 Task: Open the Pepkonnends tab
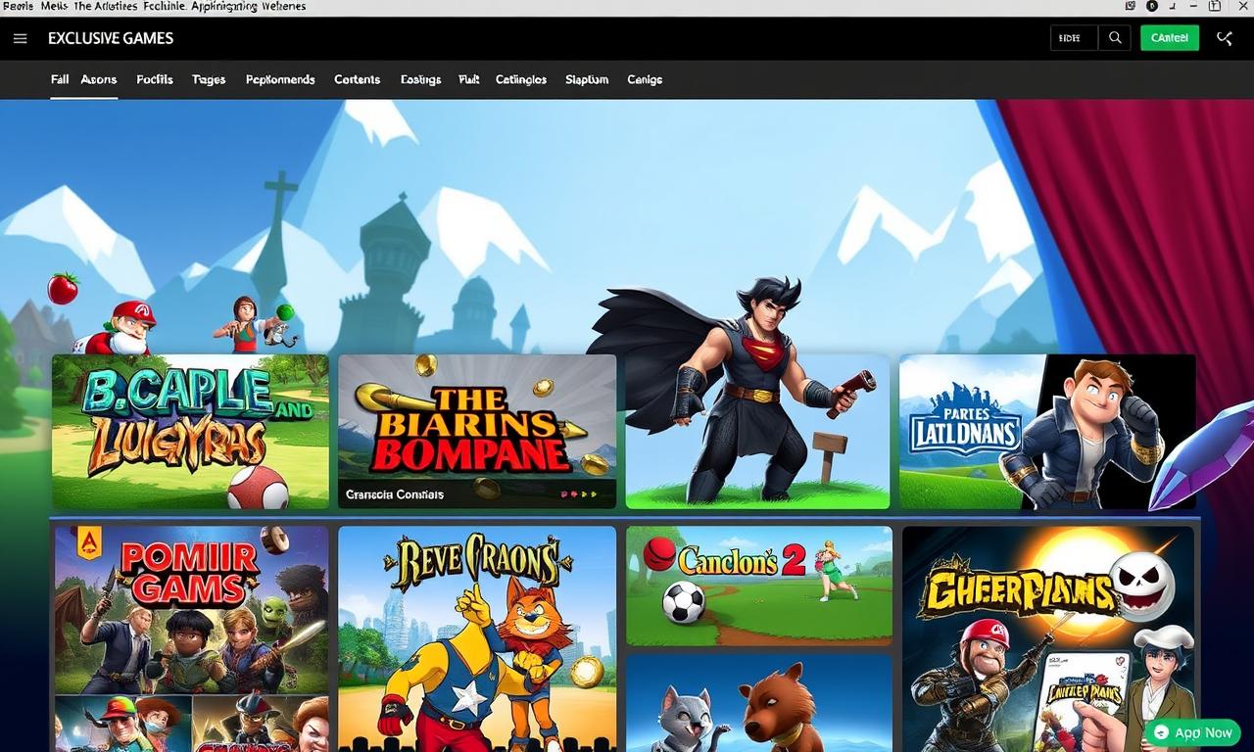(x=280, y=79)
